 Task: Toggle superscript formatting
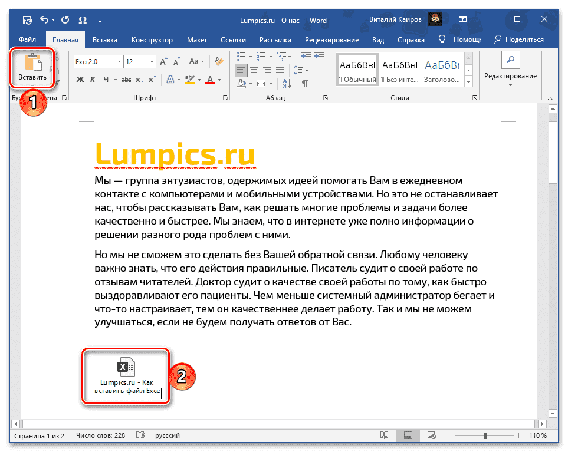[152, 79]
